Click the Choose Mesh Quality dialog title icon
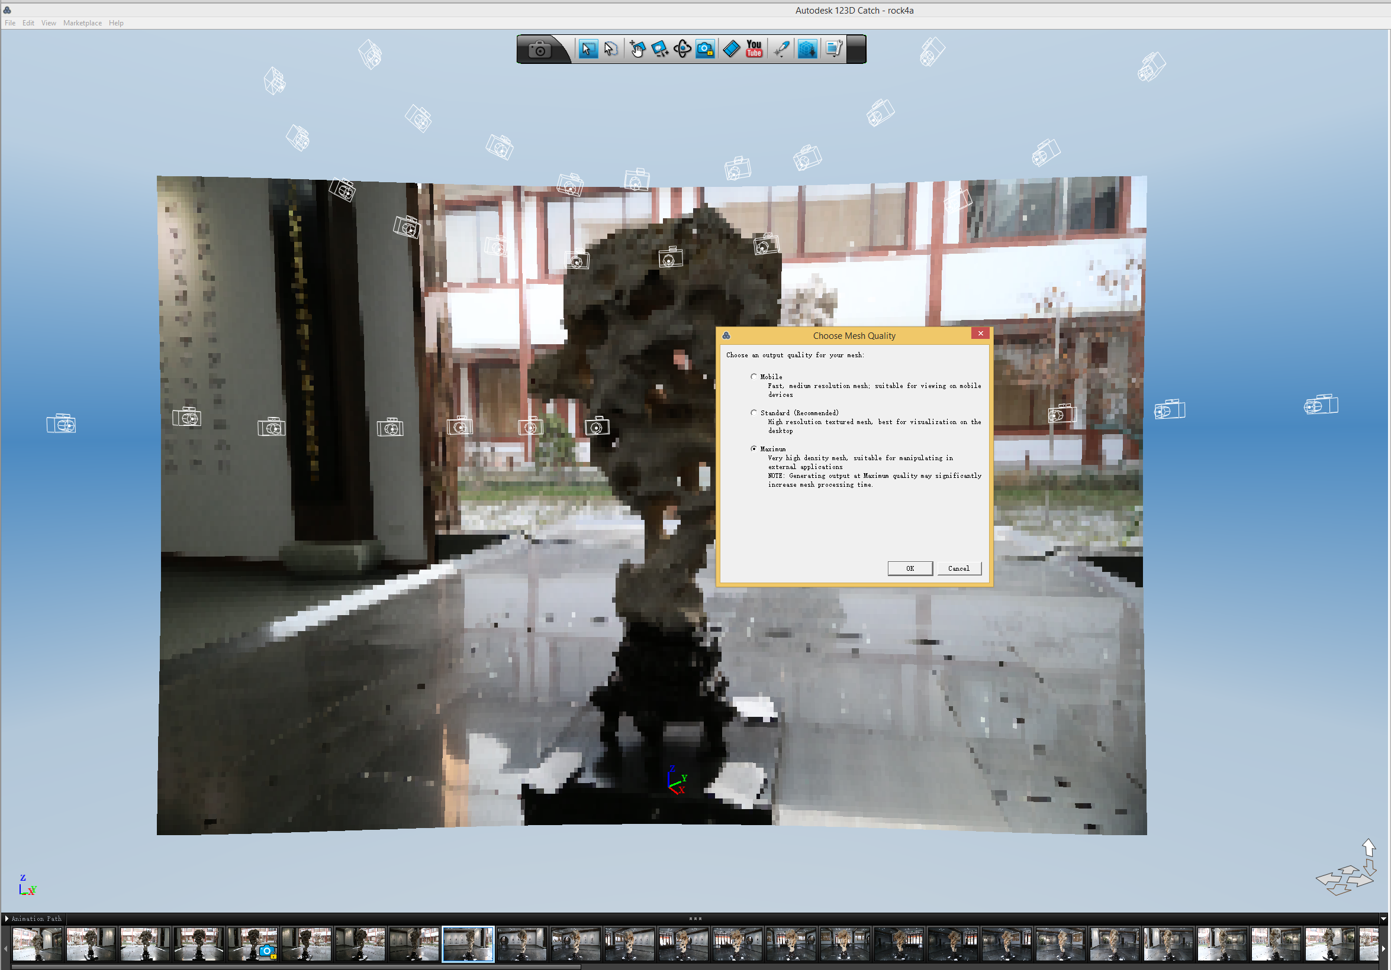 [726, 335]
